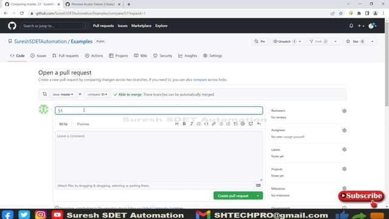389x219 pixels.
Task: Go to the repository Pull requests tab
Action: click(66, 56)
